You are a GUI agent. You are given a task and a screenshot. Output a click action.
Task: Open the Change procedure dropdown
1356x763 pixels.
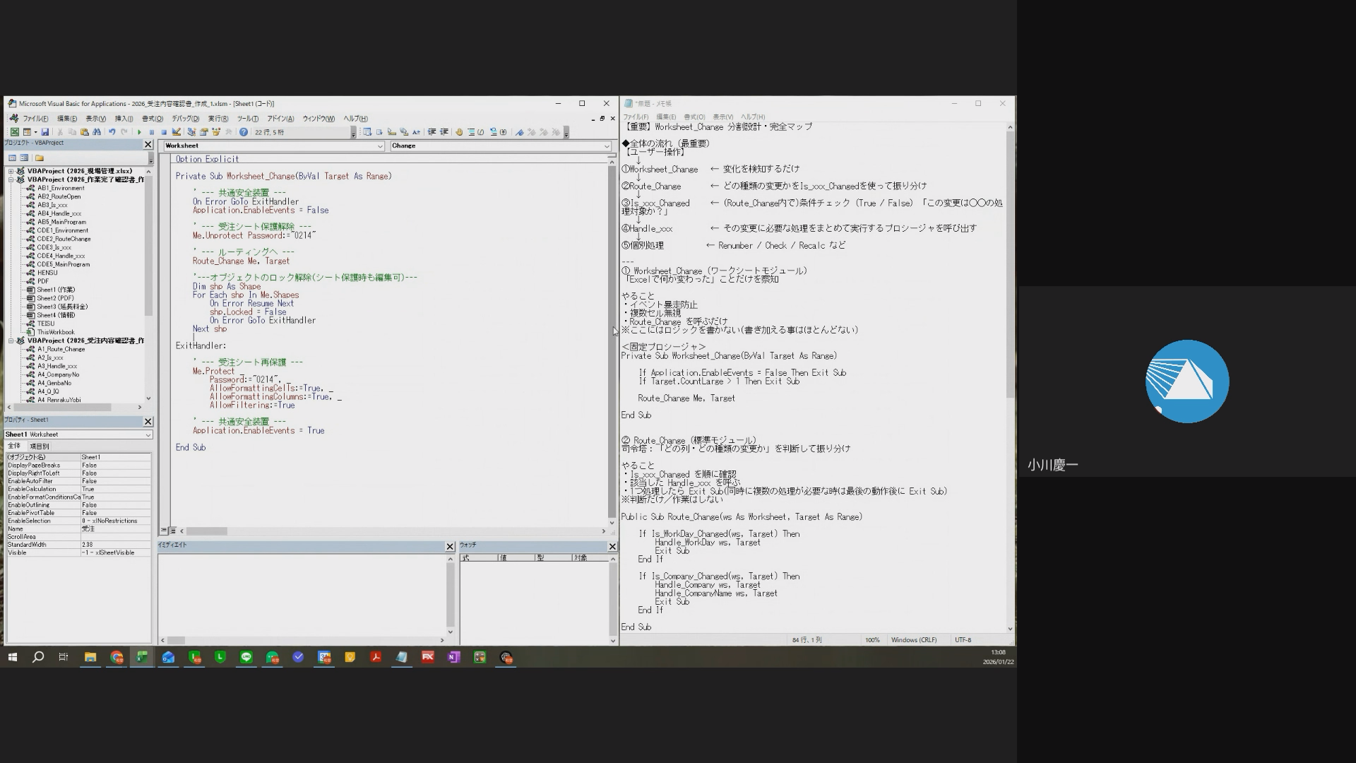point(606,146)
